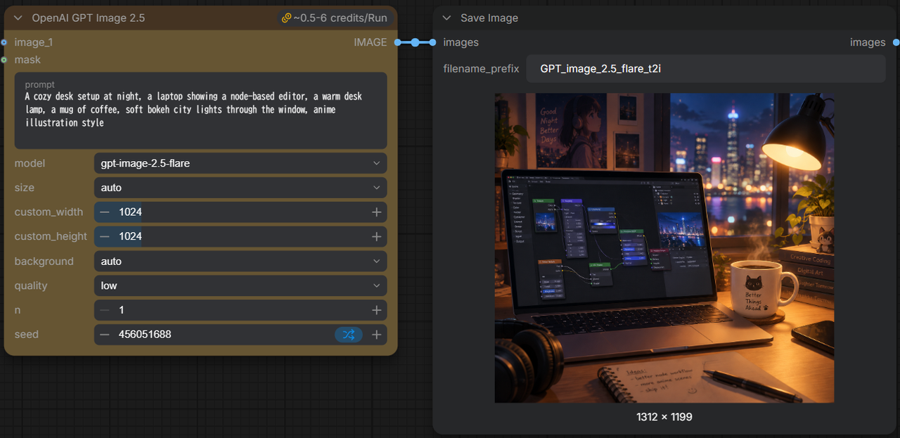Viewport: 900px width, 438px height.
Task: Decrease n value with minus button
Action: (x=105, y=310)
